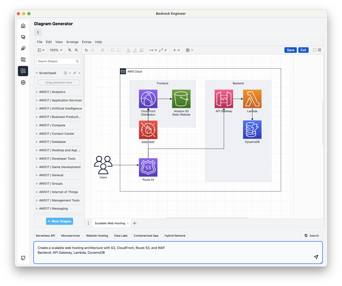This screenshot has height=286, width=342.
Task: Toggle the web Search button
Action: (312, 236)
